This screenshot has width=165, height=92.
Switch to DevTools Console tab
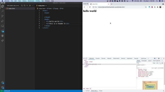[x=97, y=59]
